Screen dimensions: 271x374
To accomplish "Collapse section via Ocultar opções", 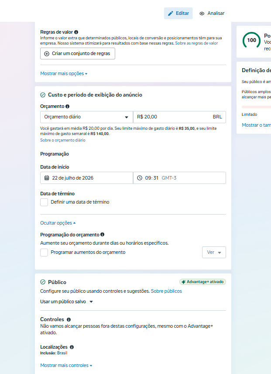I will point(58,223).
